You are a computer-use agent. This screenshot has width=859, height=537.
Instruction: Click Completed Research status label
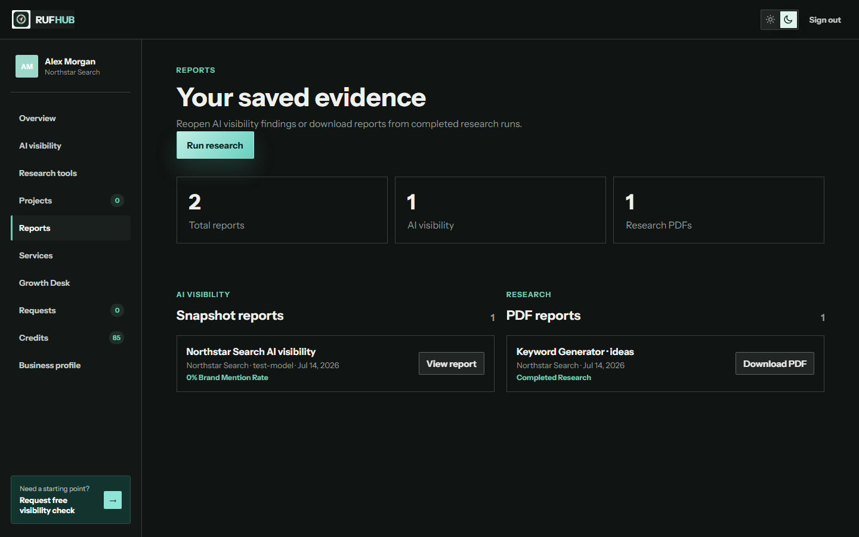pos(554,378)
